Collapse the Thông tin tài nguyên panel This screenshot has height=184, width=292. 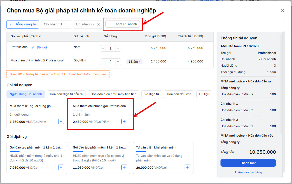coord(274,38)
